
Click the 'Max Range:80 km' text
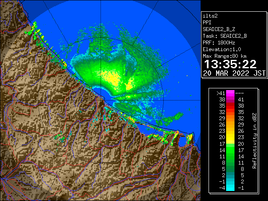coord(224,56)
